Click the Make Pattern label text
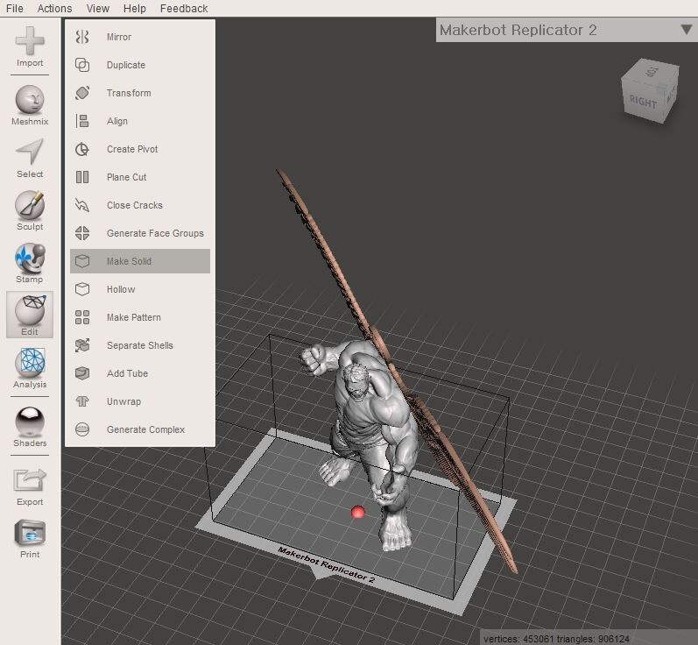698x645 pixels. tap(133, 317)
